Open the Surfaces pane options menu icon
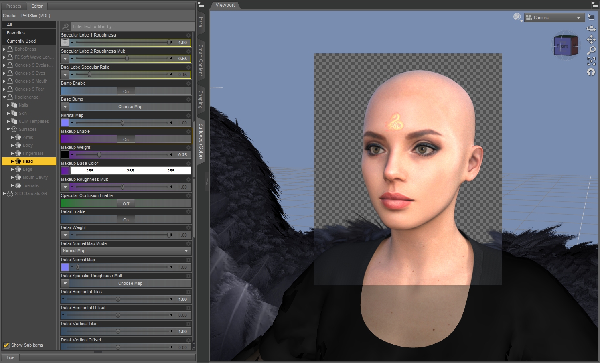Screen dimensions: 600x363 (201, 4)
